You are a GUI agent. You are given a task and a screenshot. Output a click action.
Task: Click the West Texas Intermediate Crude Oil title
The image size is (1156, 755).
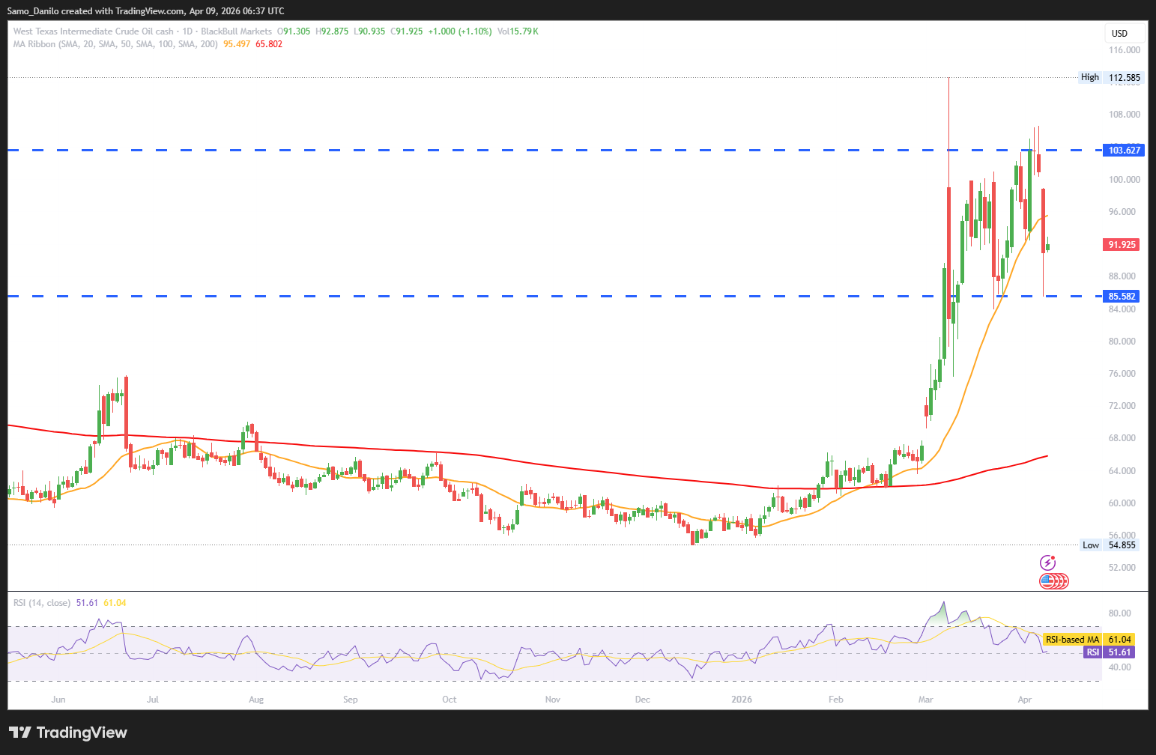[93, 31]
